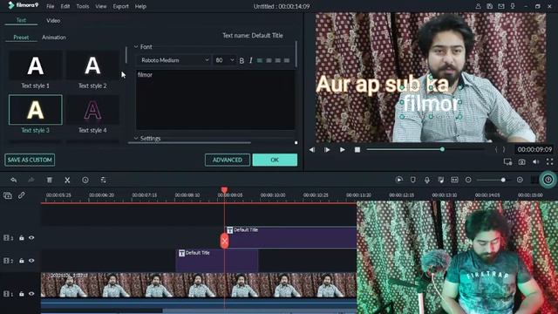
Task: Open ADVANCED text editing
Action: click(x=228, y=160)
